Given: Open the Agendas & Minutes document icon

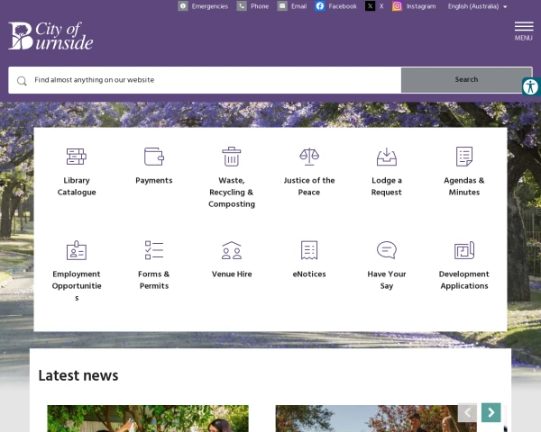Looking at the screenshot, I should tap(464, 157).
